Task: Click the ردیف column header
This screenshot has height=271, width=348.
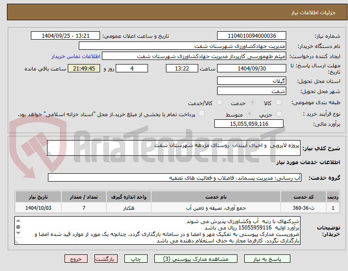Action: click(333, 197)
